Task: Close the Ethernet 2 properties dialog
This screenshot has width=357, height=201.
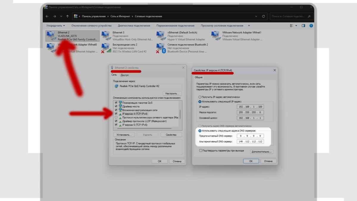Action: tap(183, 68)
